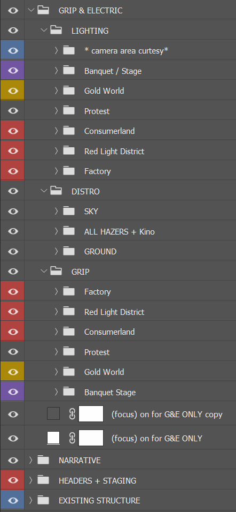The height and width of the screenshot is (512, 236).
Task: Click the layer mask thumbnail of G&E ONLY
Action: pos(91,438)
